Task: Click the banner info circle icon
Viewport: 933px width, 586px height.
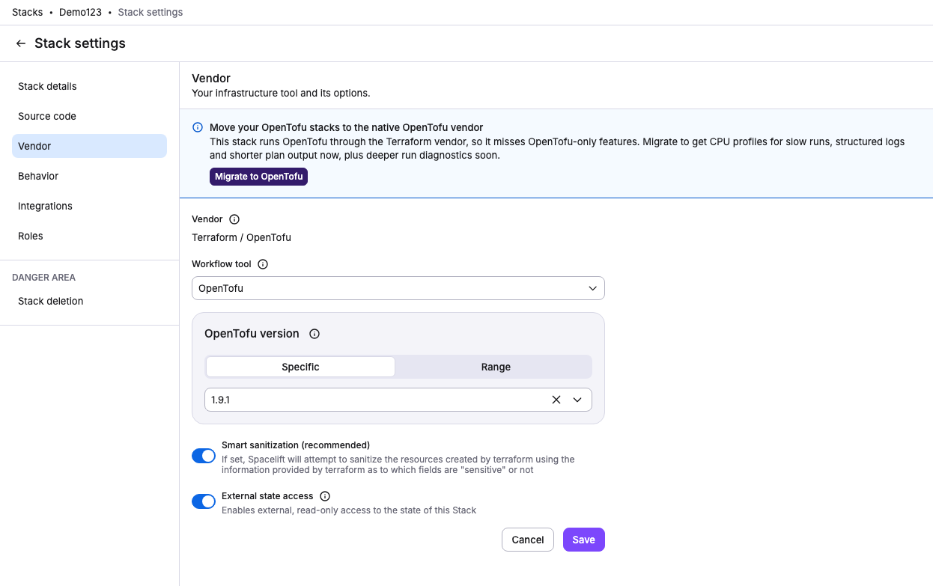Action: point(198,127)
